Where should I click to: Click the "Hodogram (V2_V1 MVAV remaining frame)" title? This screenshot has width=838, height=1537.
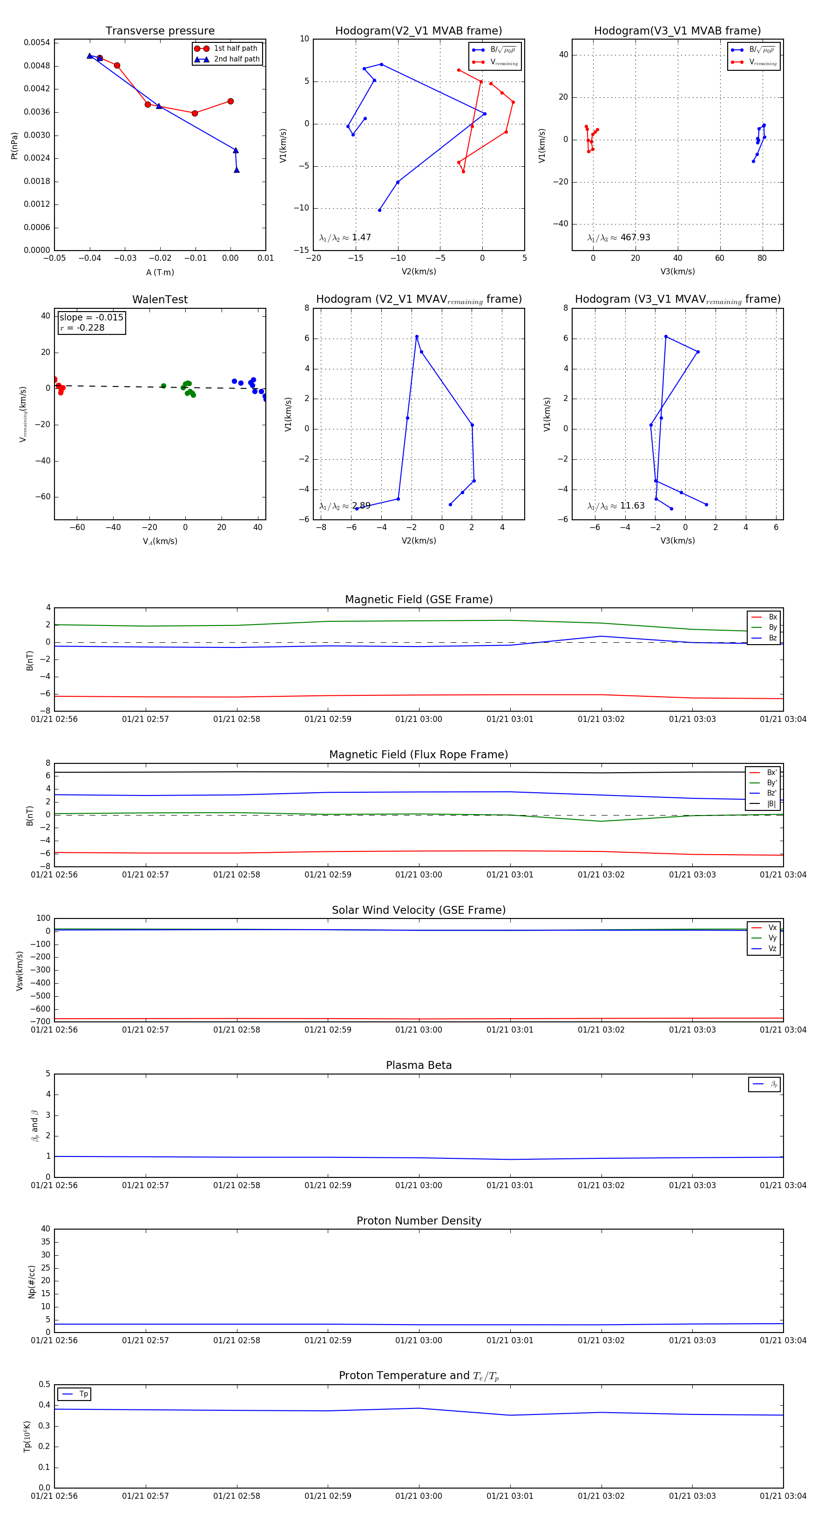419,299
